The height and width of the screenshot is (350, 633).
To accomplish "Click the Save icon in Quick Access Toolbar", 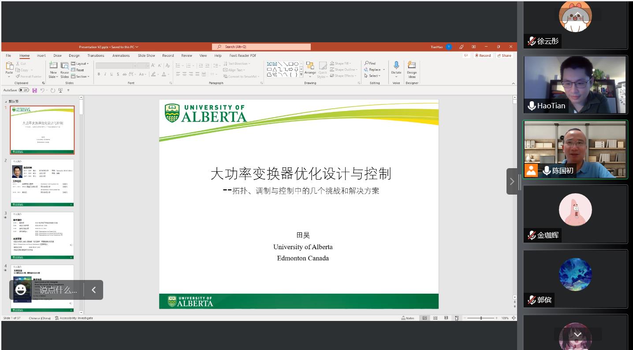I will click(35, 90).
